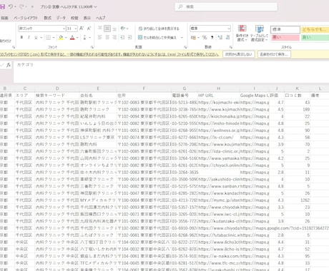This screenshot has width=329, height=271.
Task: Align text to bottom of cell
Action: (114, 29)
